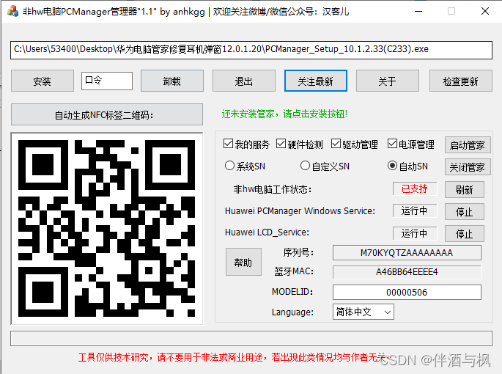Minimize the PCManager window

(x=418, y=11)
